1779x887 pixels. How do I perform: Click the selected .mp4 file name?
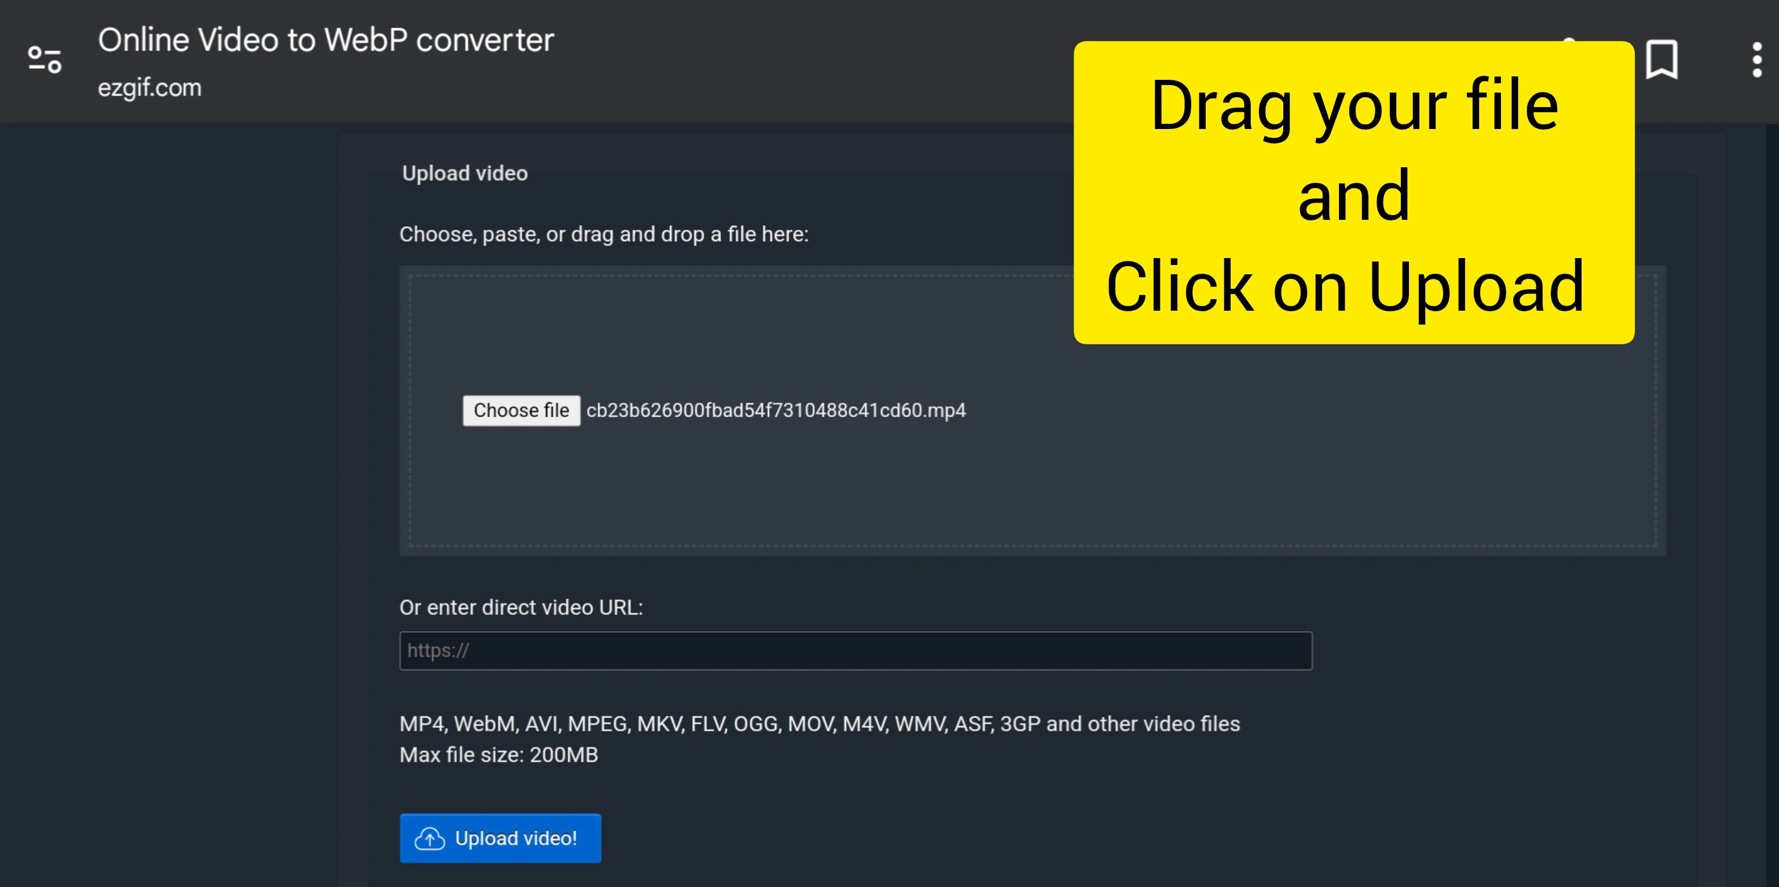click(775, 411)
